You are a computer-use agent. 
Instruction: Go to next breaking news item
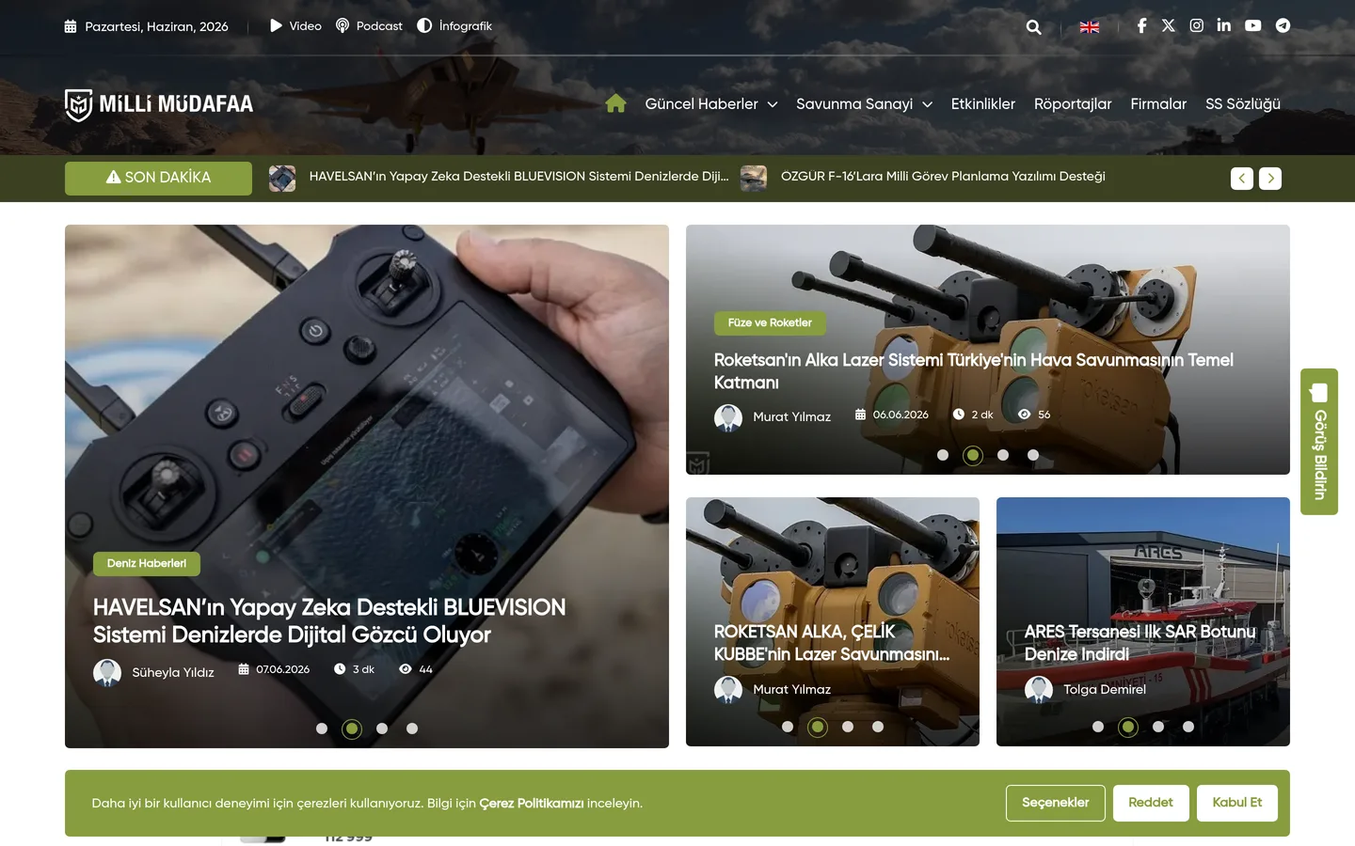pyautogui.click(x=1270, y=179)
